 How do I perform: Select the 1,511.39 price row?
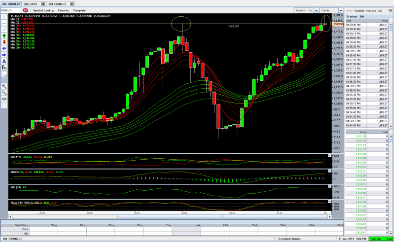point(367,137)
